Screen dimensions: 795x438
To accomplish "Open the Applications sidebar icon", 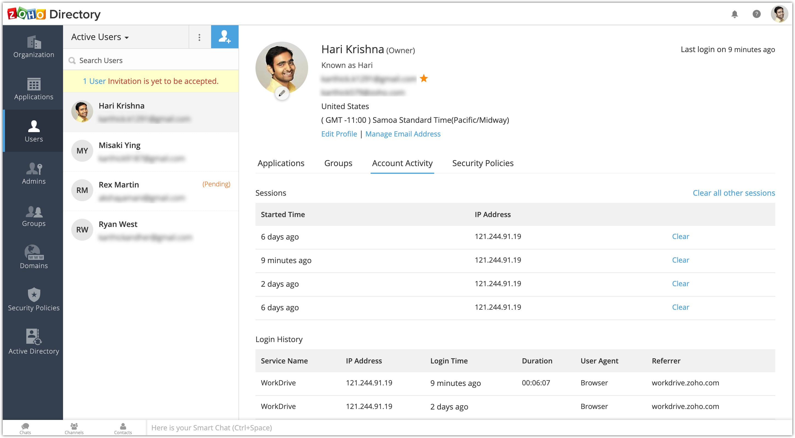I will coord(34,89).
